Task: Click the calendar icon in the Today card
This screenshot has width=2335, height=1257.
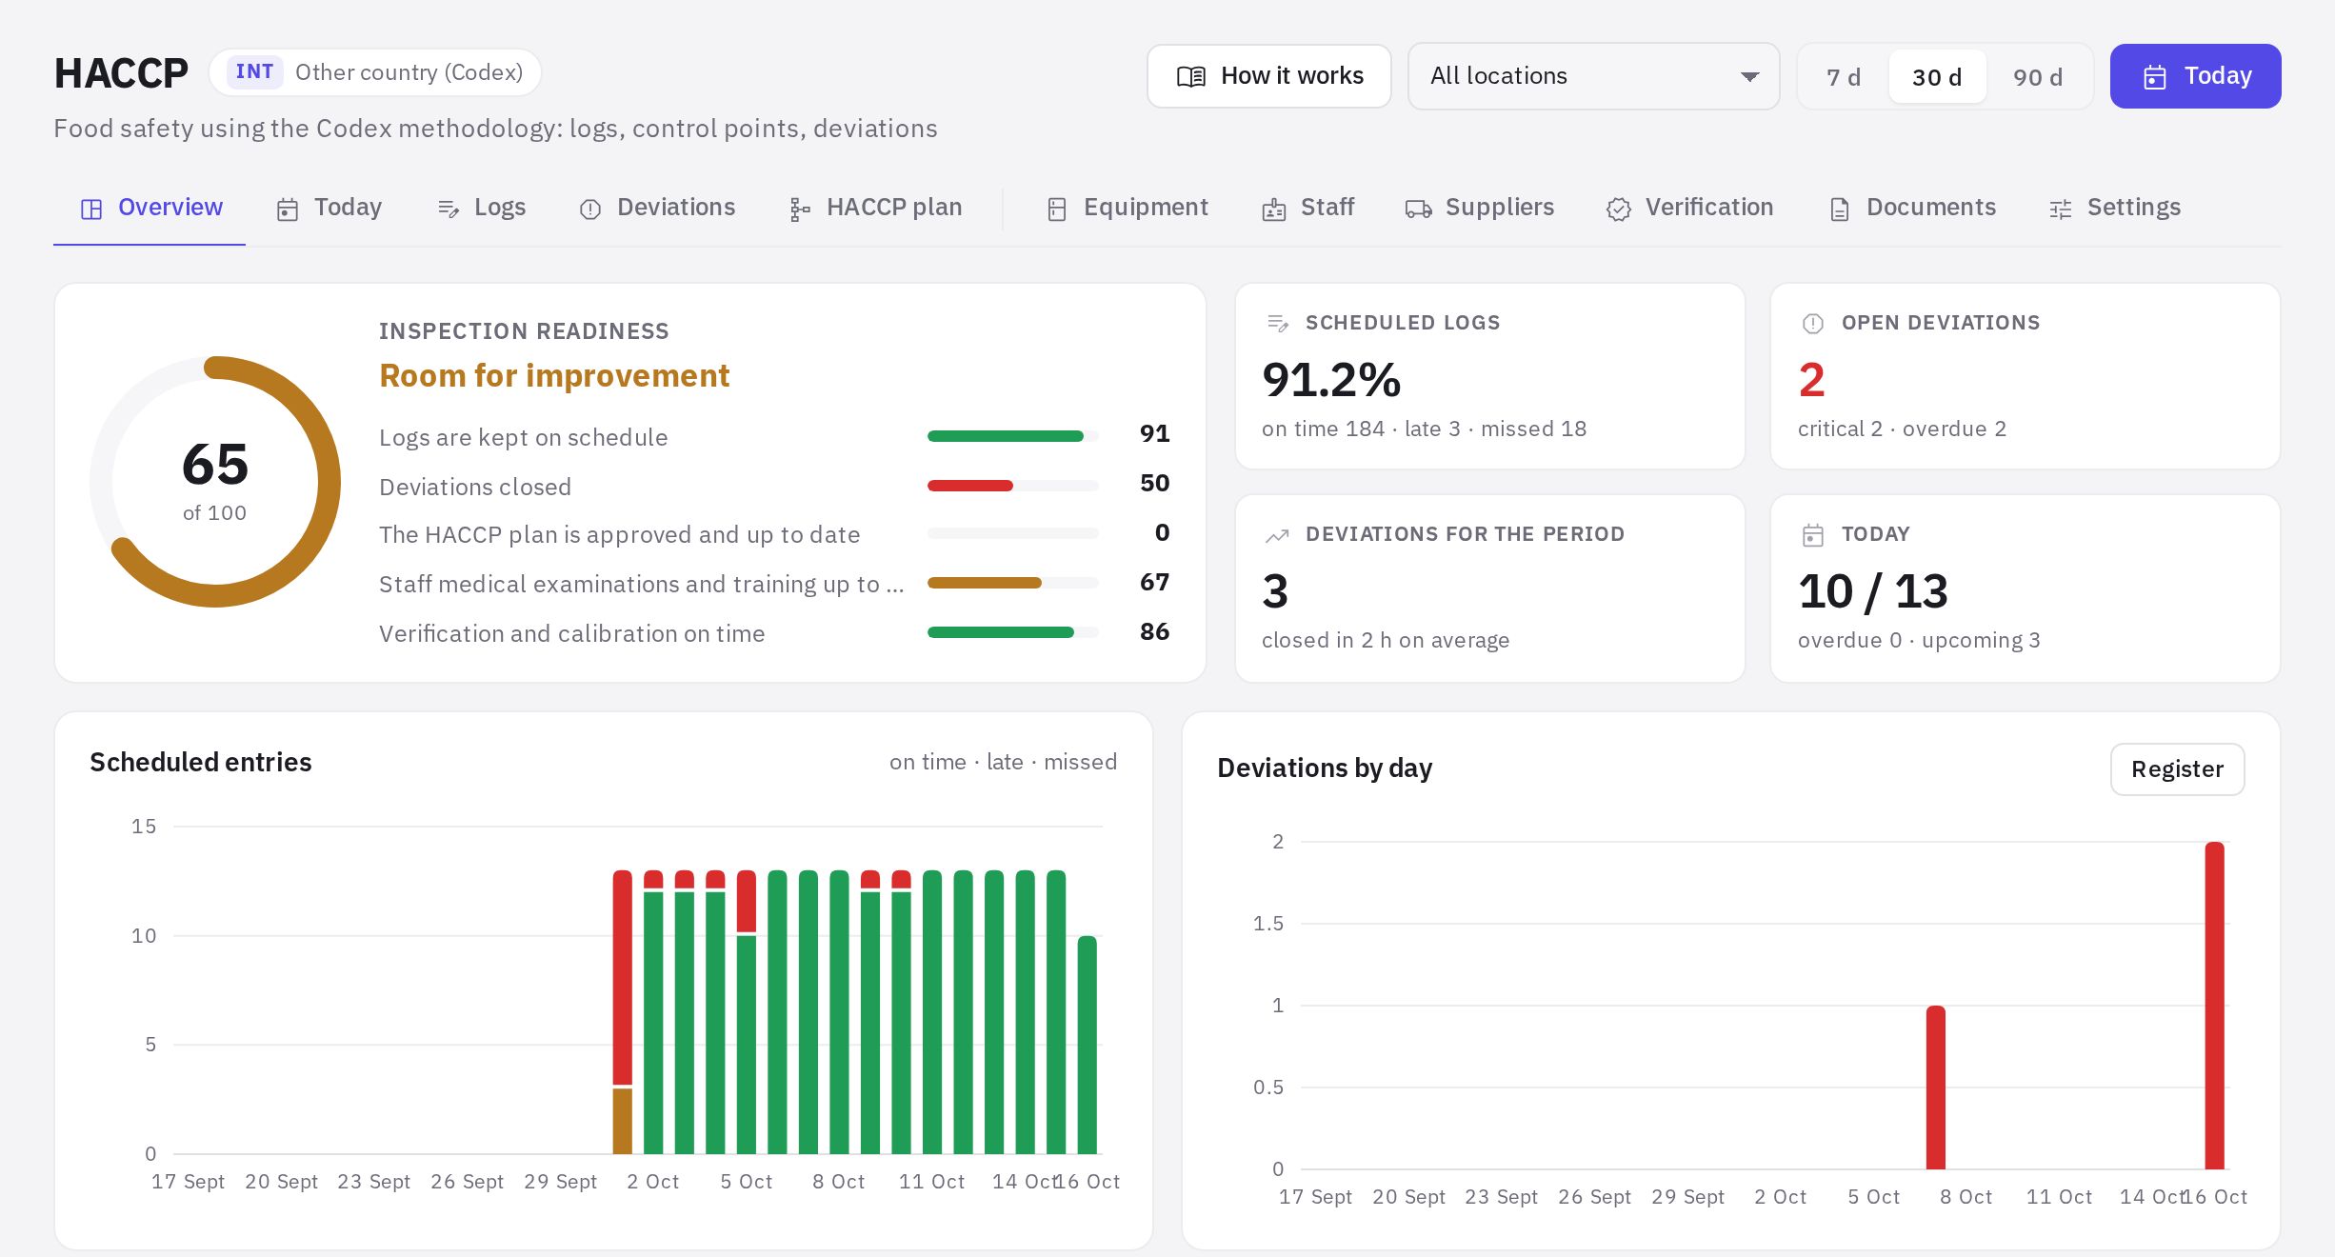Action: coord(1813,535)
